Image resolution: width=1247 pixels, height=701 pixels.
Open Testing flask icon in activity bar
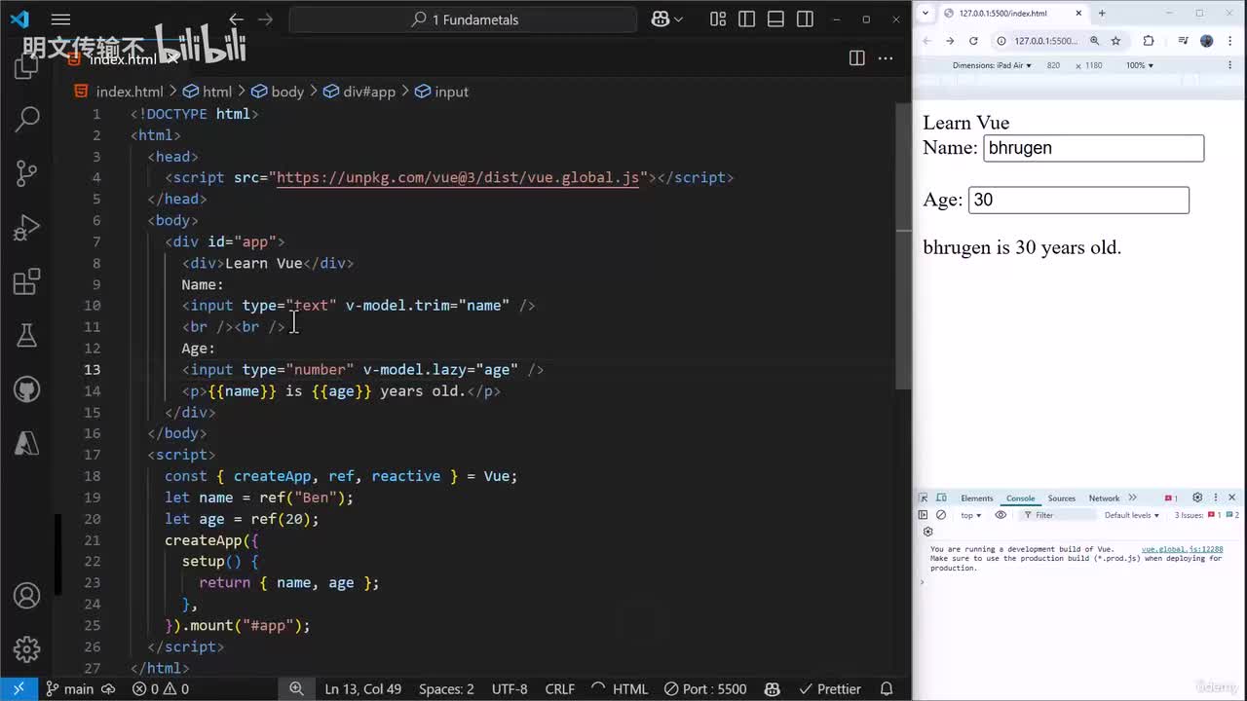pyautogui.click(x=27, y=336)
